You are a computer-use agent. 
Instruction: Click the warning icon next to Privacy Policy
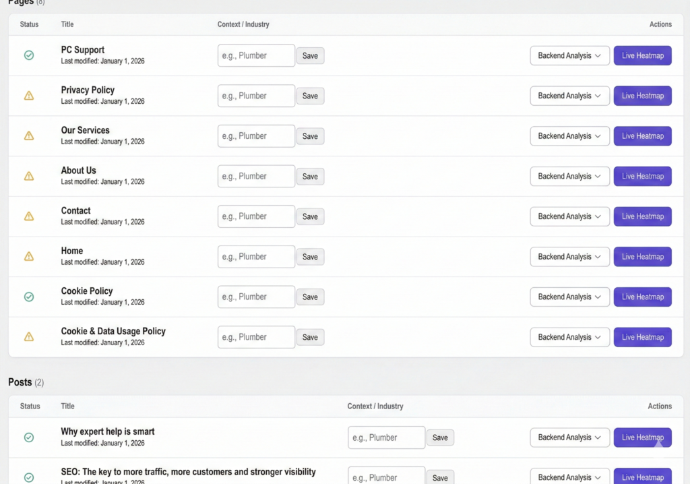point(29,95)
